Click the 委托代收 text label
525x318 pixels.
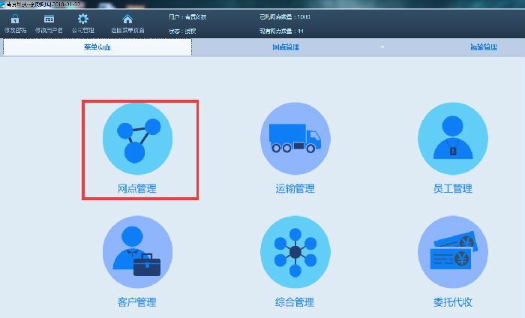(452, 302)
